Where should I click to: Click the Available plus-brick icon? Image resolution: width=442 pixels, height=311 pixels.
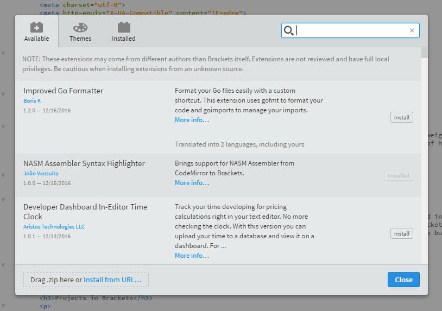coord(36,27)
